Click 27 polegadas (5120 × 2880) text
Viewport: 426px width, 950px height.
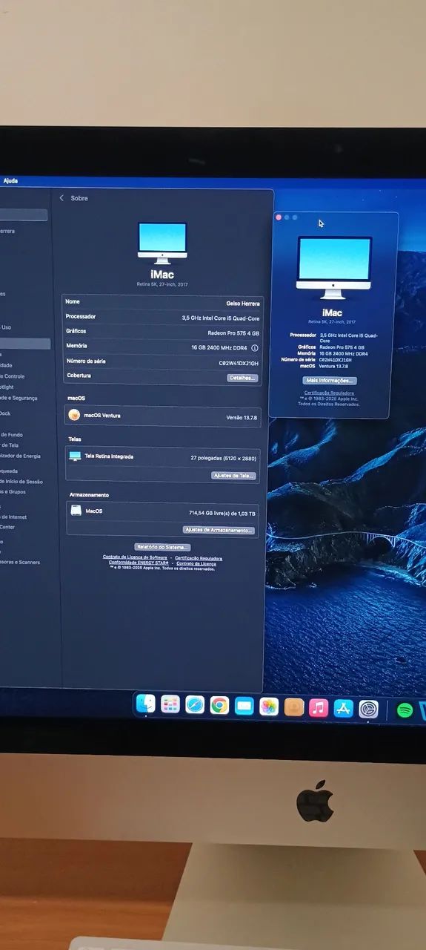tap(223, 459)
